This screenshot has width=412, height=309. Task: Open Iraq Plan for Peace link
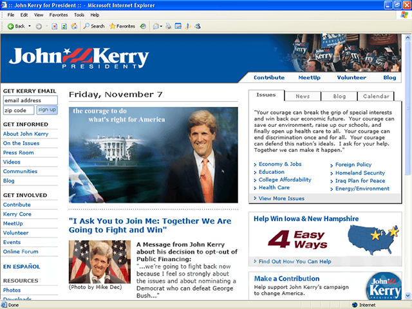(360, 181)
